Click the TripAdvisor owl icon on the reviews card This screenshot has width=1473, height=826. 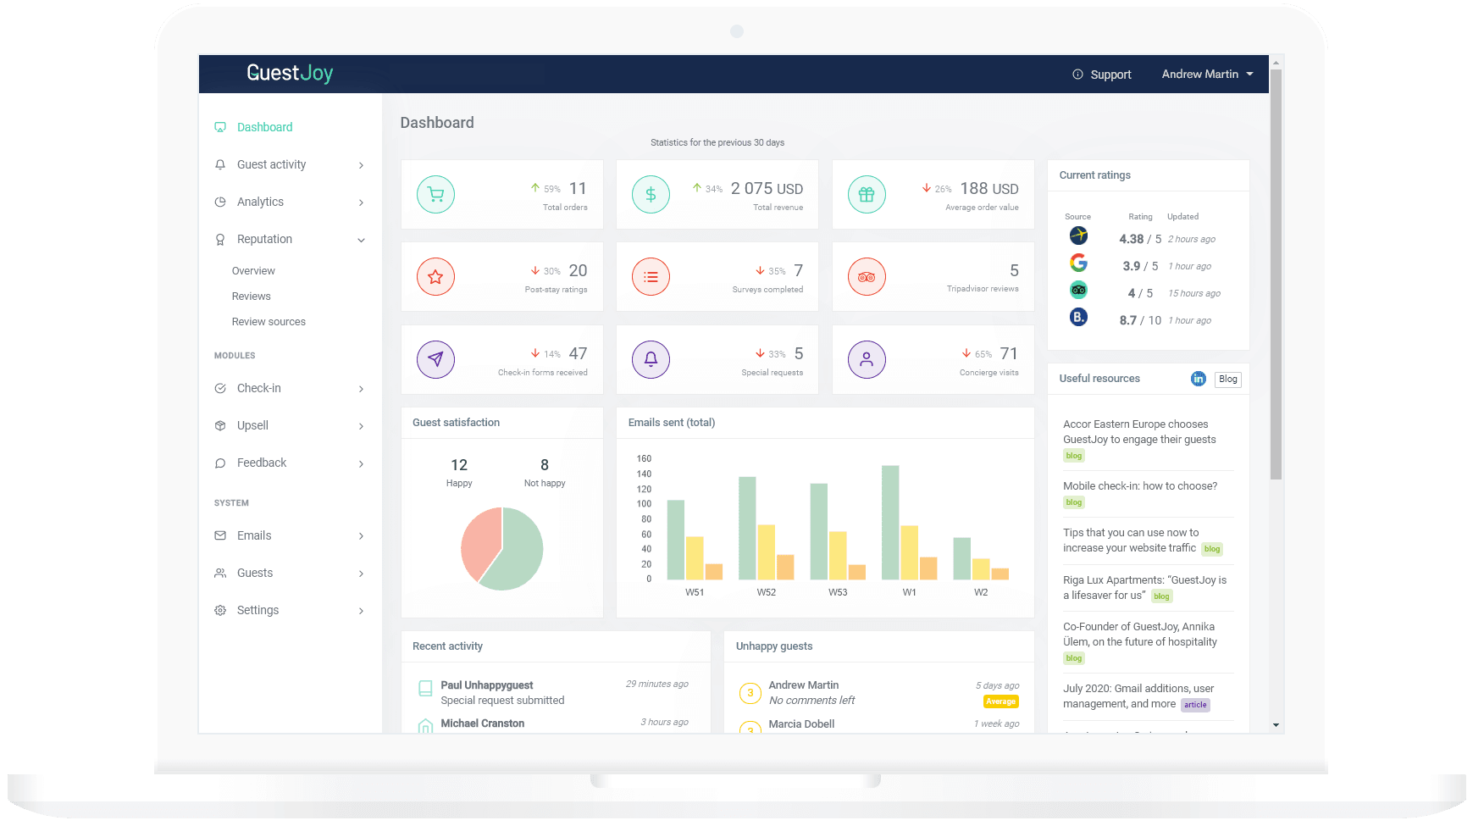click(866, 276)
